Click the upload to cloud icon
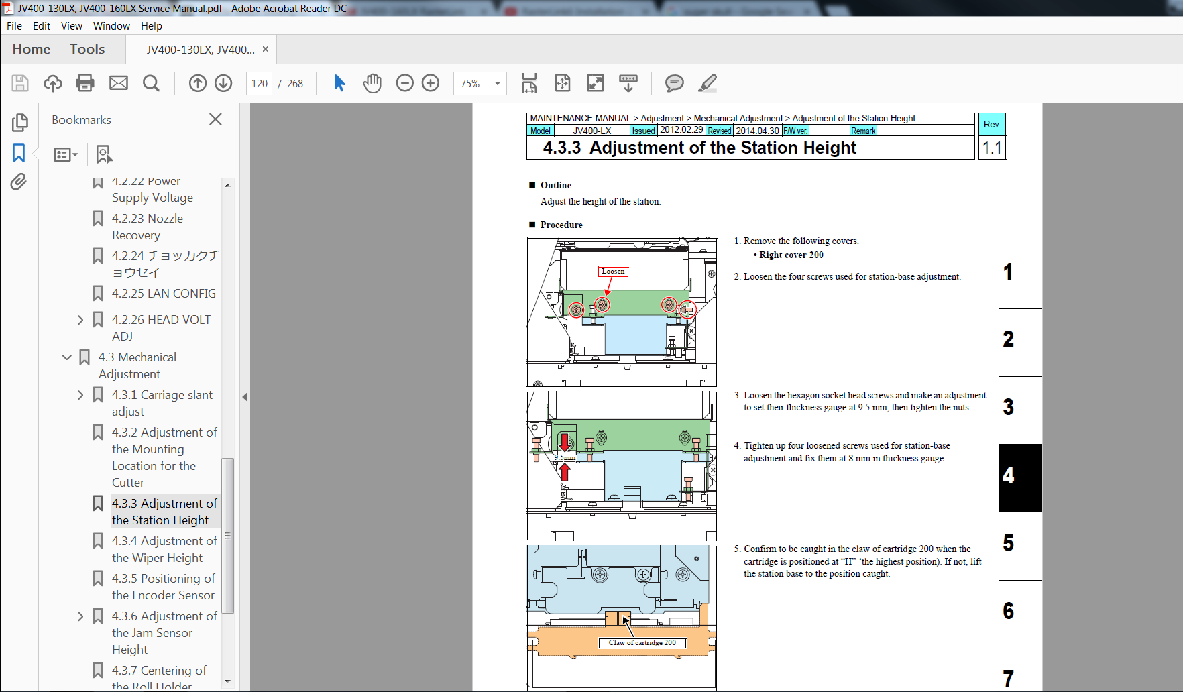This screenshot has width=1183, height=692. click(x=53, y=83)
